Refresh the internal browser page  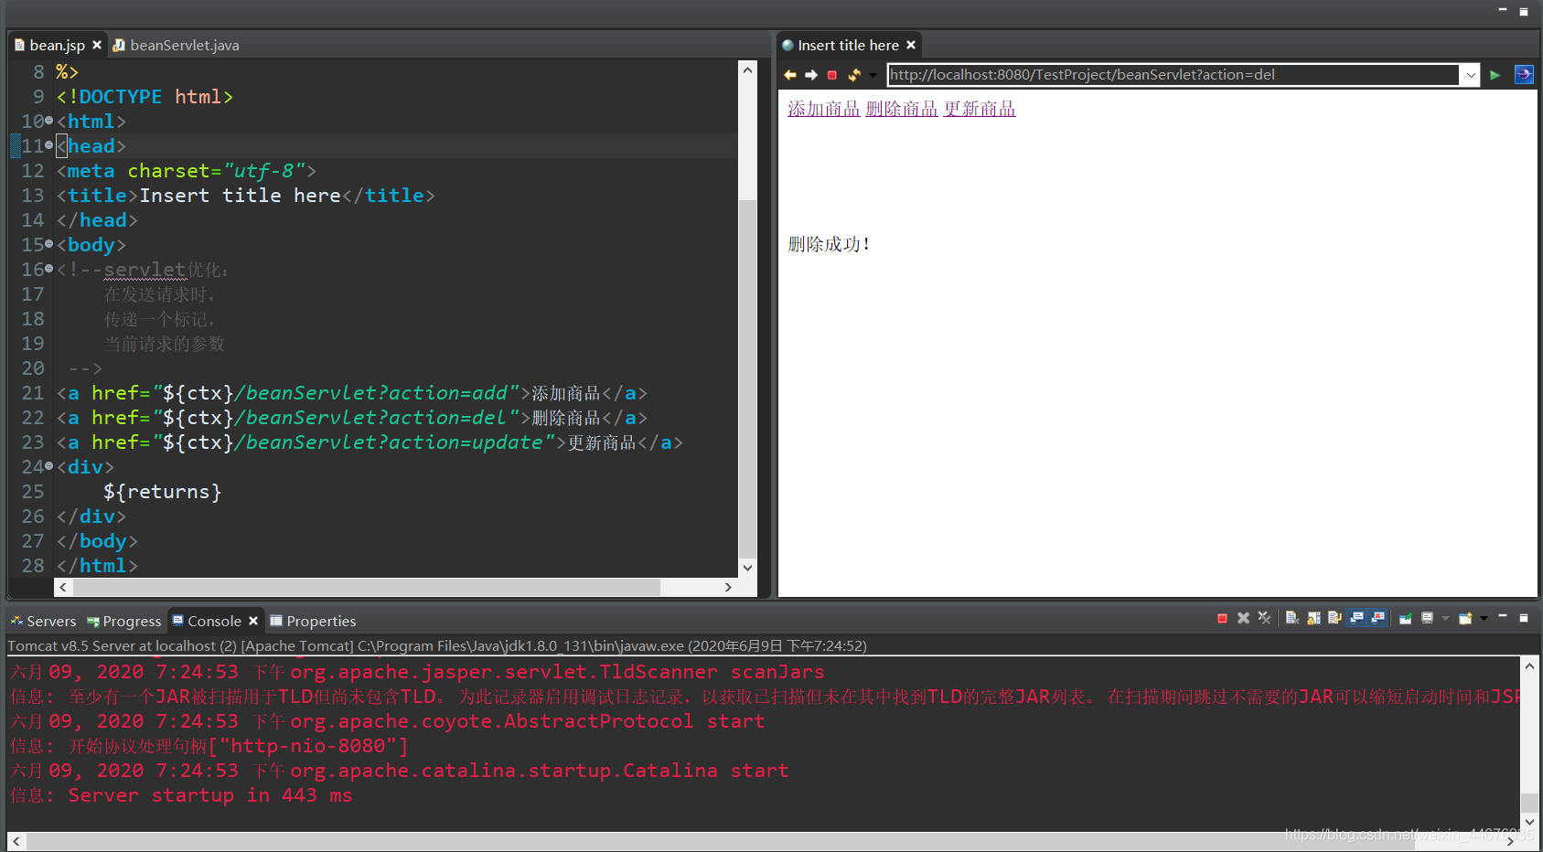pyautogui.click(x=854, y=75)
